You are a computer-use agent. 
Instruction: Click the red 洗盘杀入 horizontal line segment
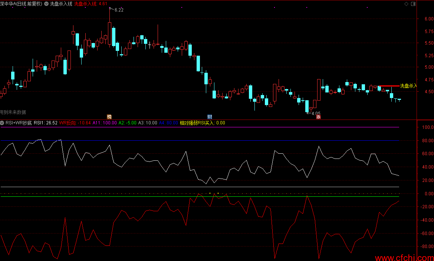pos(389,86)
